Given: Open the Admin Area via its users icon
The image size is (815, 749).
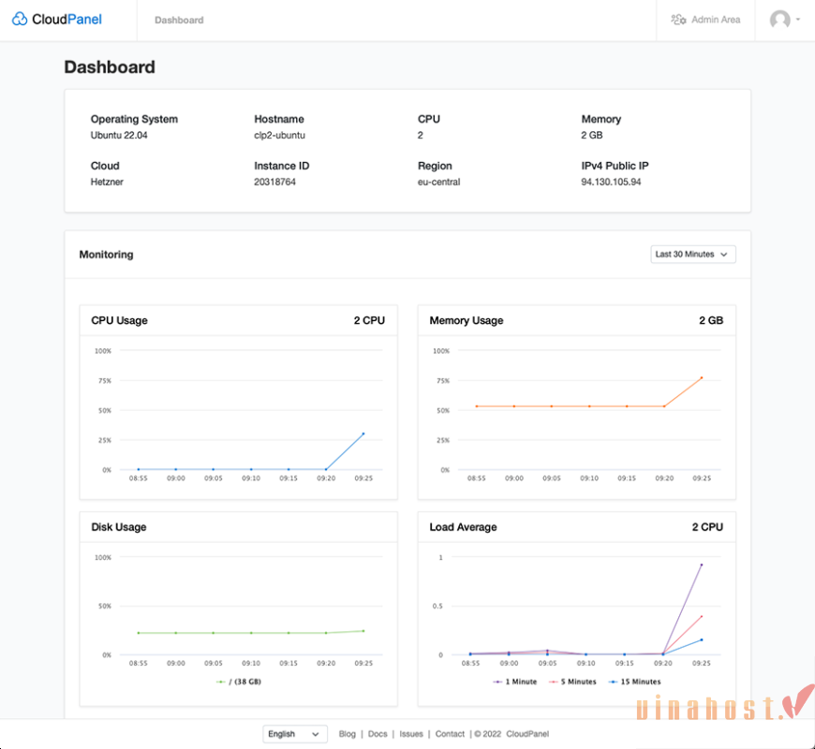Looking at the screenshot, I should click(x=678, y=19).
